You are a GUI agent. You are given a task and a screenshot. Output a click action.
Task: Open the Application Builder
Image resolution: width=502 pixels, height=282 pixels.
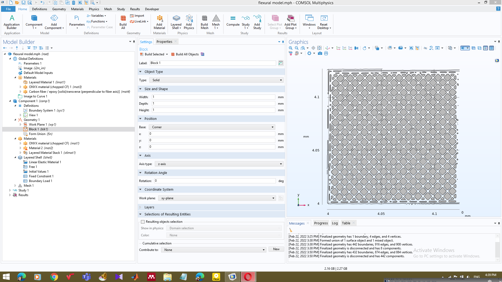[12, 22]
